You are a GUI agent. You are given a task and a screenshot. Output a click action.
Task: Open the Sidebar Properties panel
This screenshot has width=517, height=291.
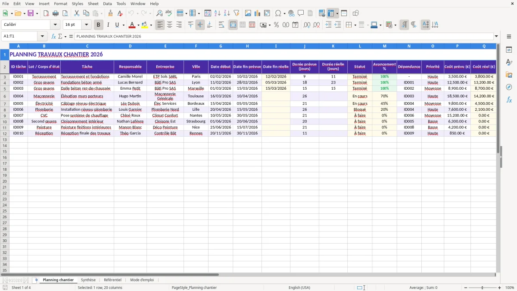509,50
